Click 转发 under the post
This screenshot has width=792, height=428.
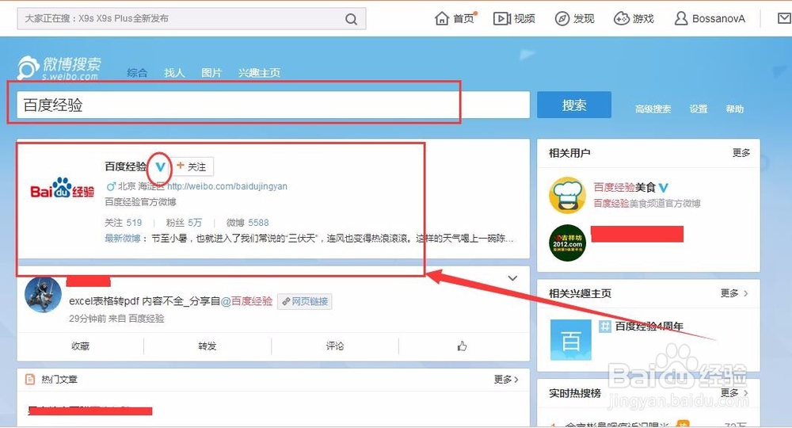[207, 346]
